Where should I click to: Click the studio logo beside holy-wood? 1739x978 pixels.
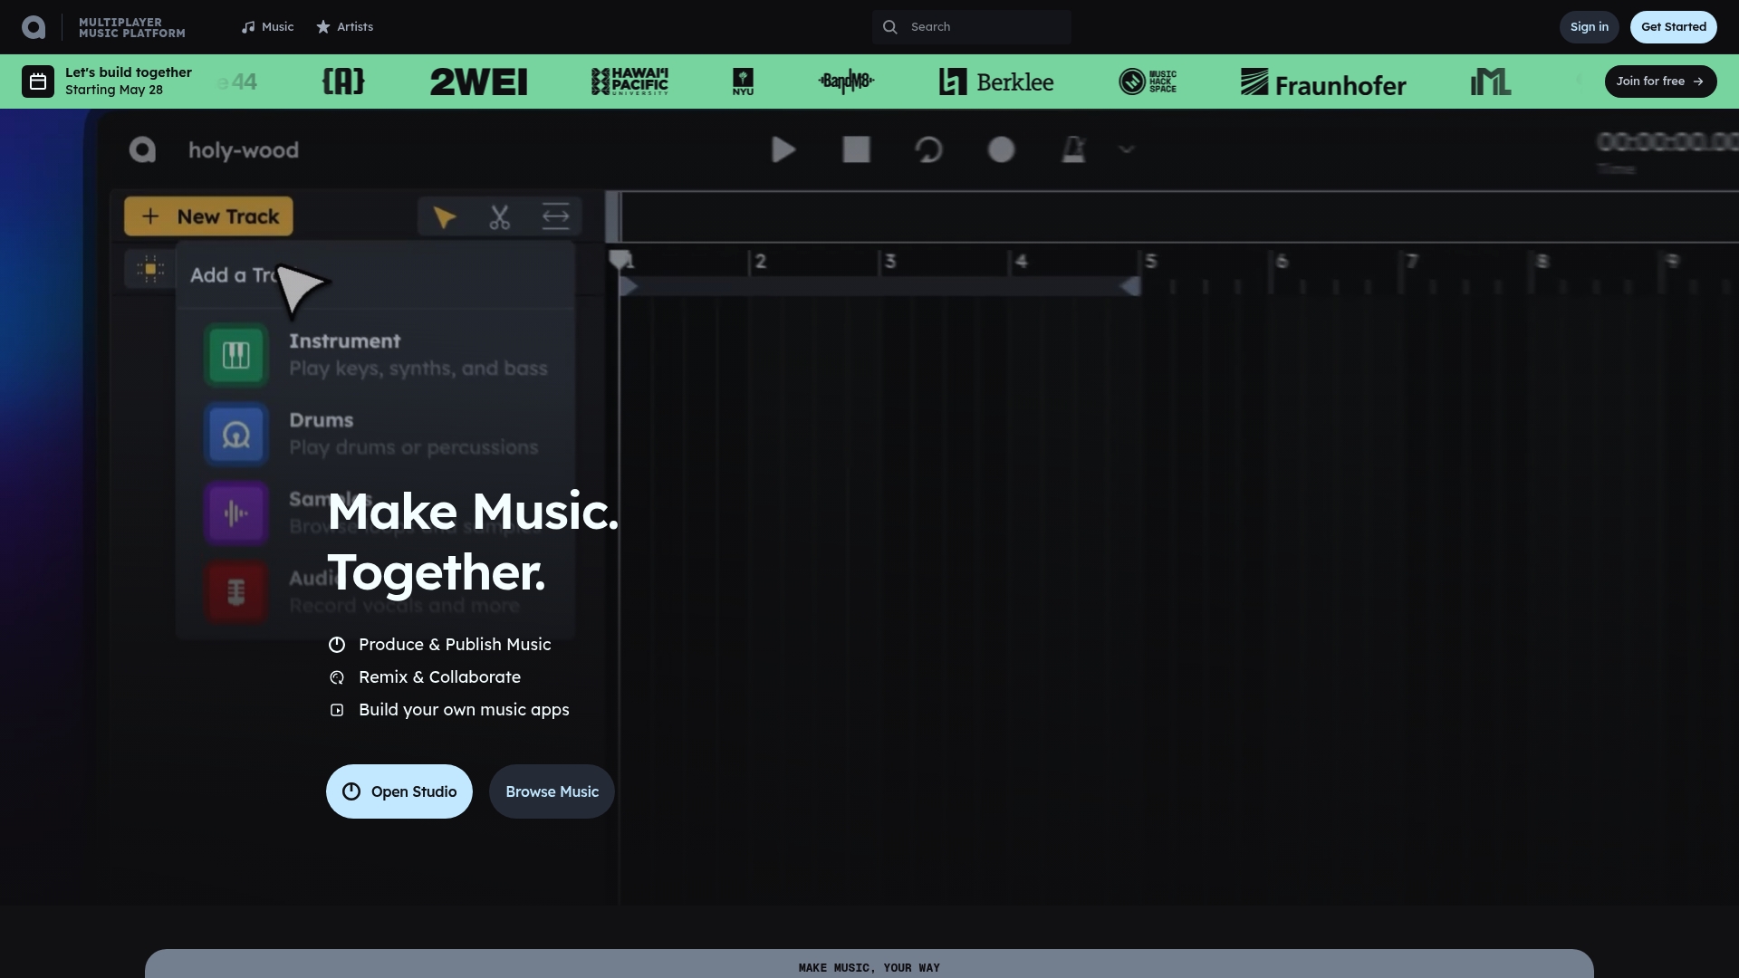(142, 149)
